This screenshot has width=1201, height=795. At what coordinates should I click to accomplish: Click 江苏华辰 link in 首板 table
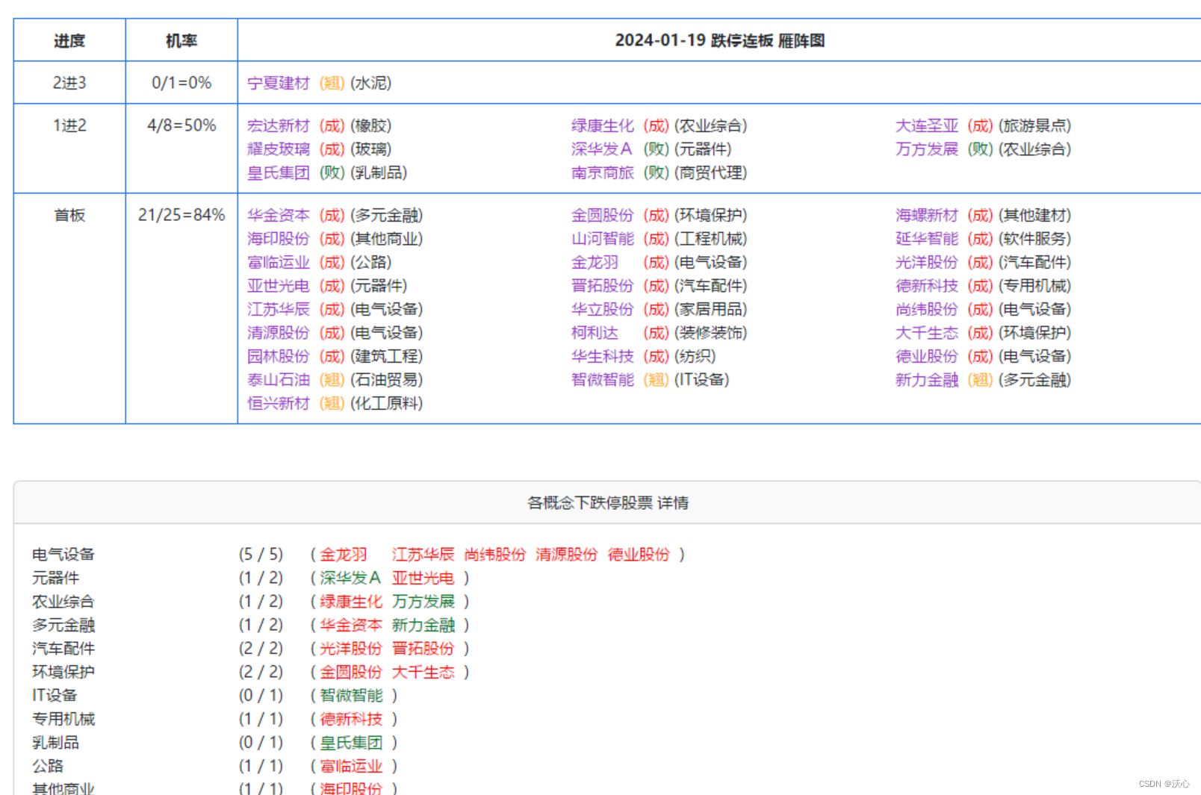278,309
